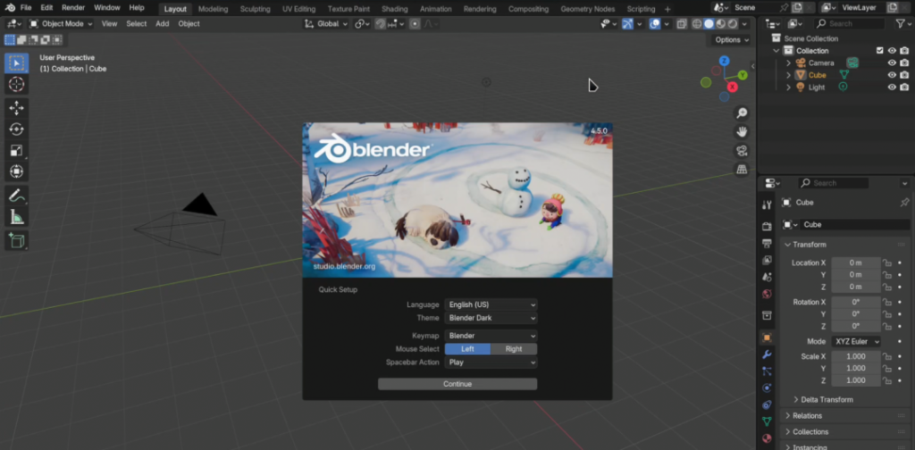Open the Spacebar Action dropdown
This screenshot has height=450, width=915.
[491, 362]
